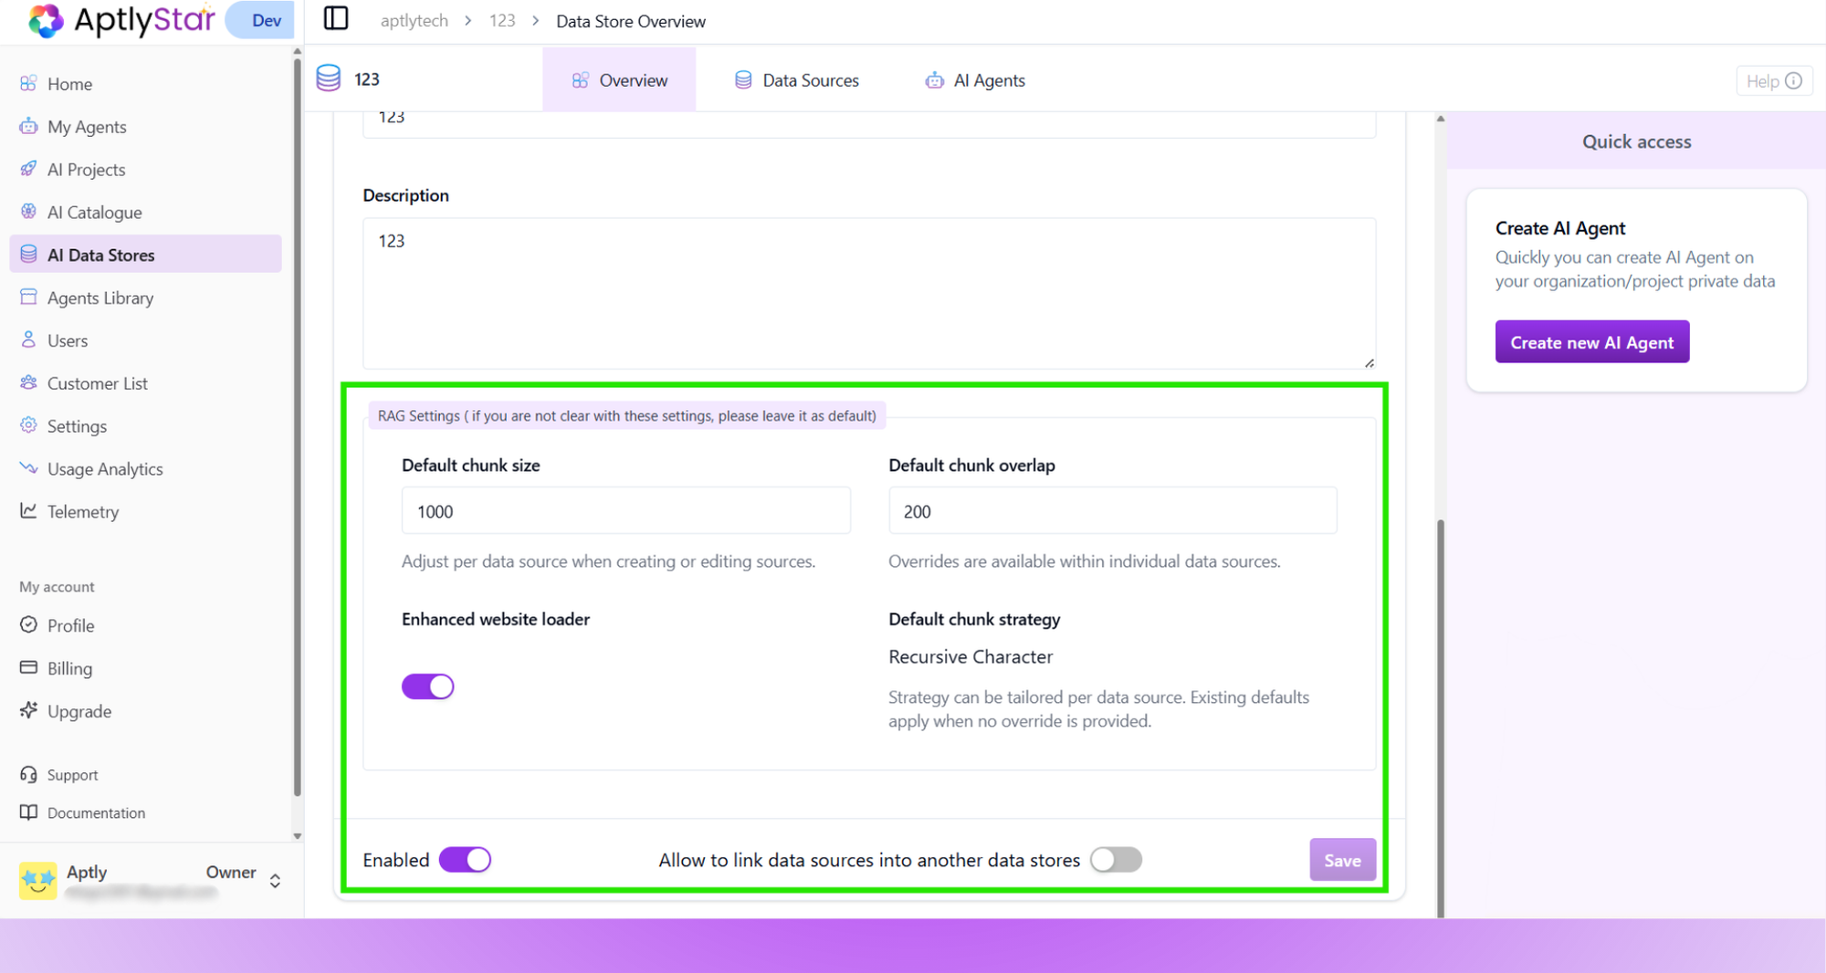
Task: Open the AI Catalogue section
Action: click(x=94, y=212)
